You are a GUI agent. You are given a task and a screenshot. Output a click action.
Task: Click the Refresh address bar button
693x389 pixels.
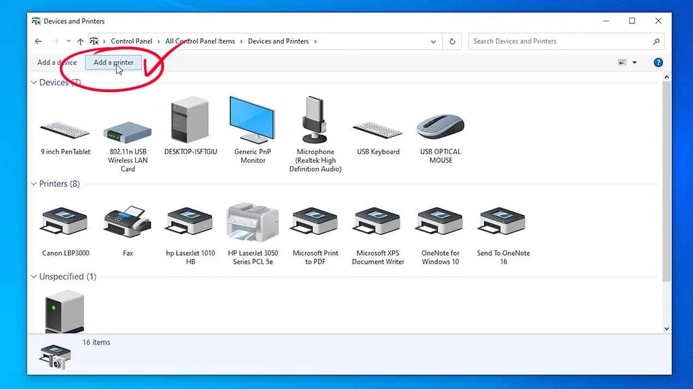click(452, 41)
